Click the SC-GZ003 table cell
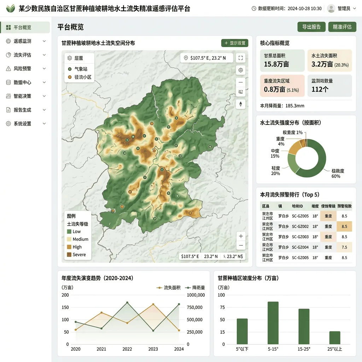 click(300, 237)
